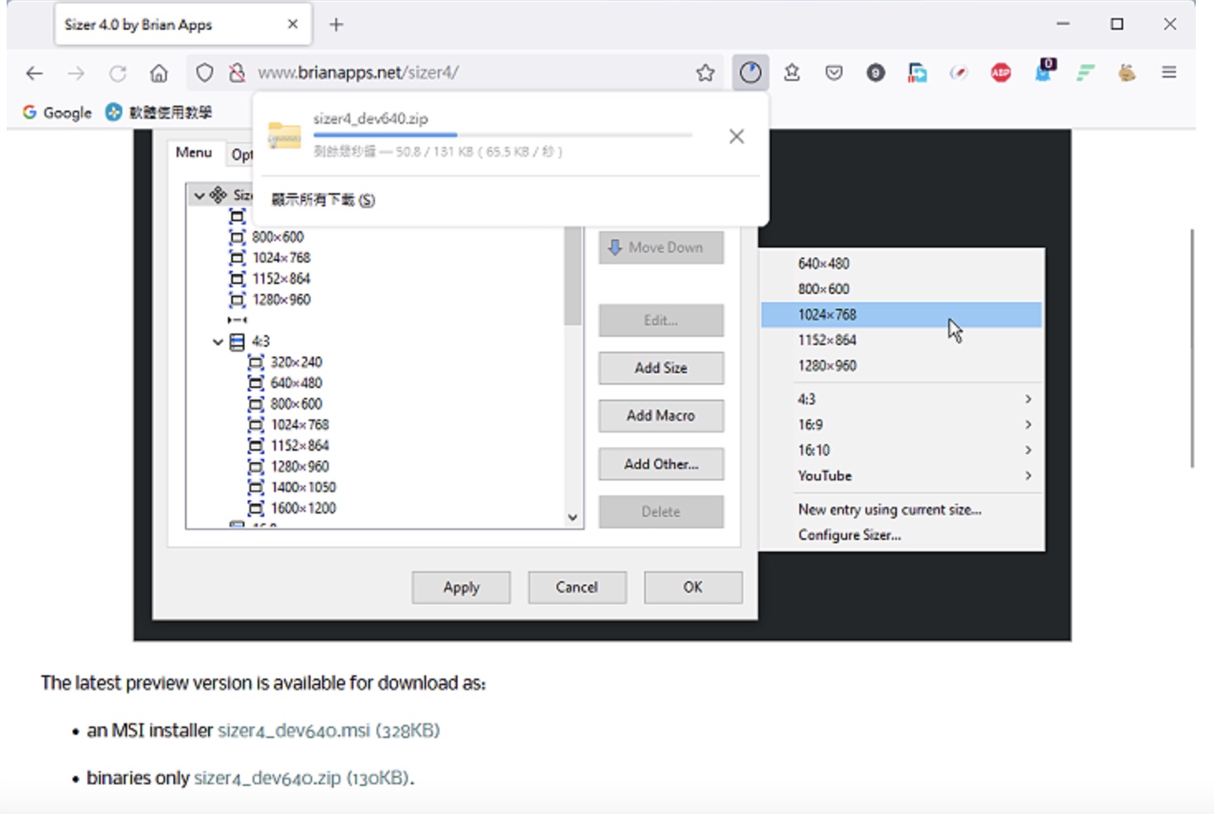Screen dimensions: 1214x814
Task: Click the page vertical scrollbar
Action: click(x=1192, y=348)
